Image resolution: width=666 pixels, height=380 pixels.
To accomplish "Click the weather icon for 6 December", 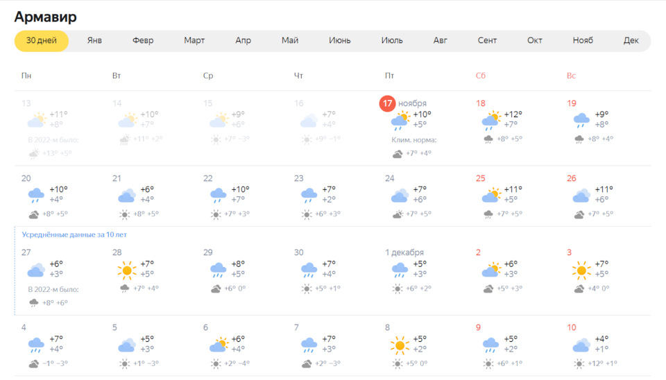I will pyautogui.click(x=218, y=345).
